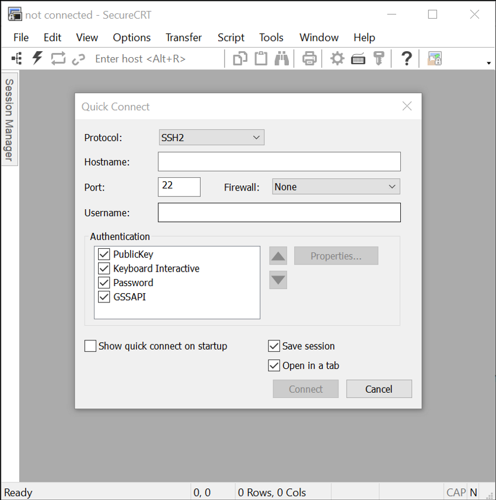Move authentication method up
Image resolution: width=496 pixels, height=500 pixels.
click(278, 256)
